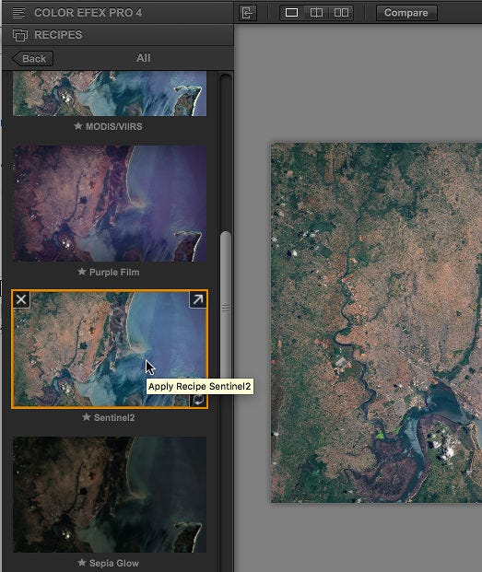The height and width of the screenshot is (572, 482).
Task: Click the Compare button
Action: pos(406,13)
